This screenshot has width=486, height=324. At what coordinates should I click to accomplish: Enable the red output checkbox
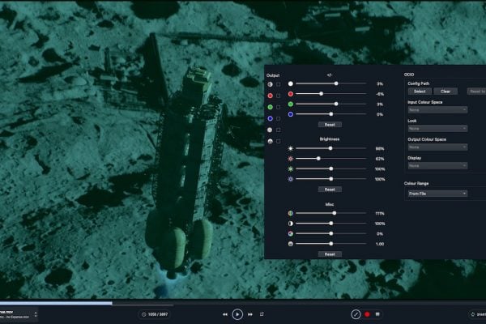(279, 96)
